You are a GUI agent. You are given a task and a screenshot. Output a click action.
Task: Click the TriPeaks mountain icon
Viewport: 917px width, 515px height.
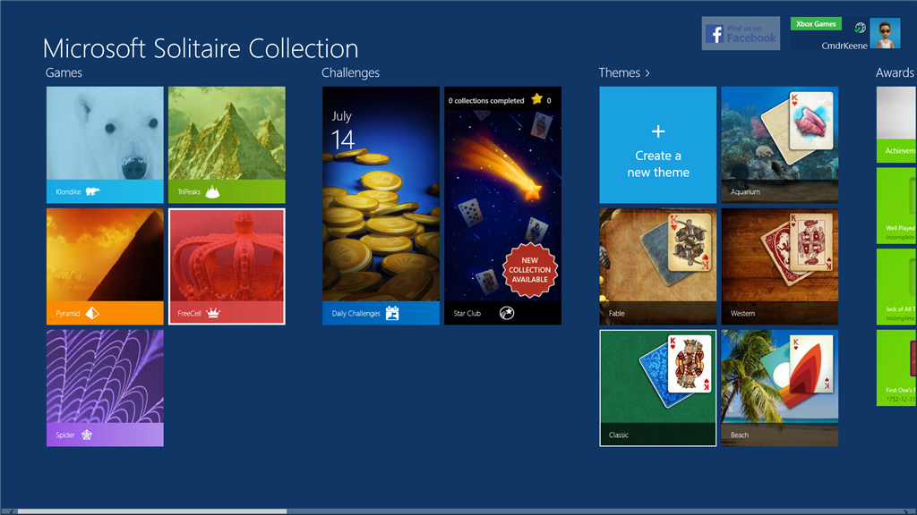213,191
